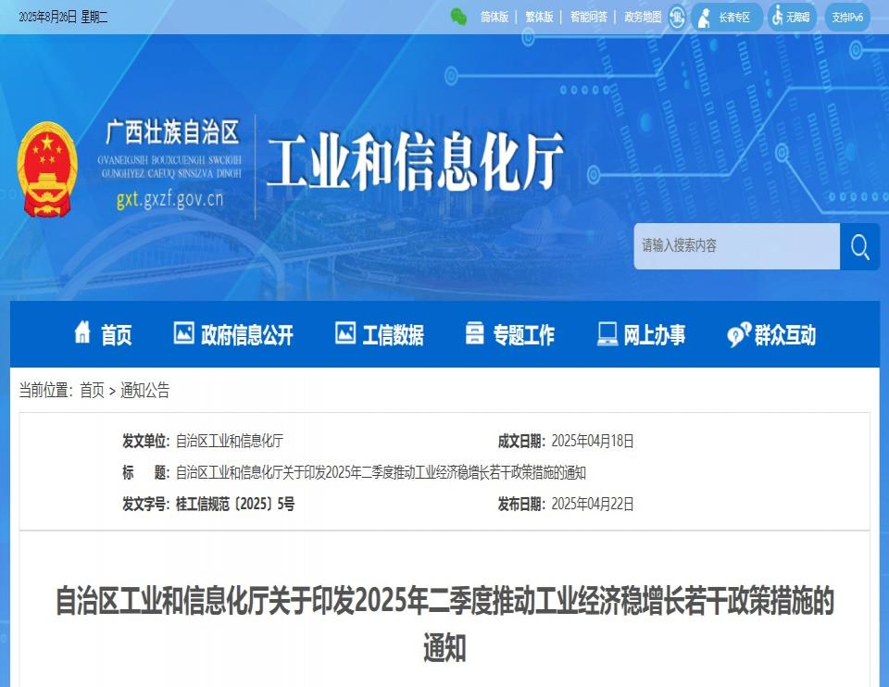
Task: Enable 无障碍 accessibility mode
Action: pyautogui.click(x=792, y=17)
